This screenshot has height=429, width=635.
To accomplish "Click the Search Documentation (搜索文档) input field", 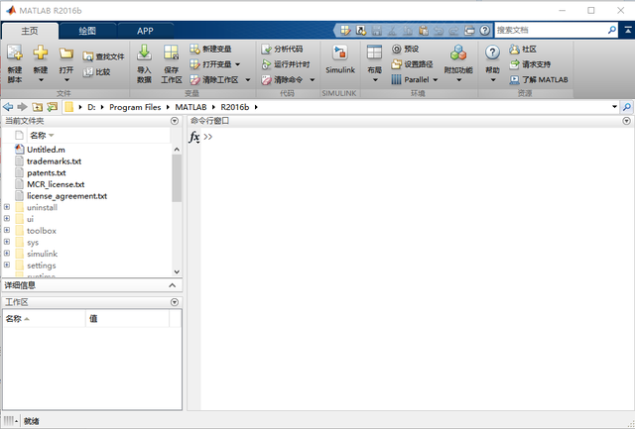I will (551, 30).
